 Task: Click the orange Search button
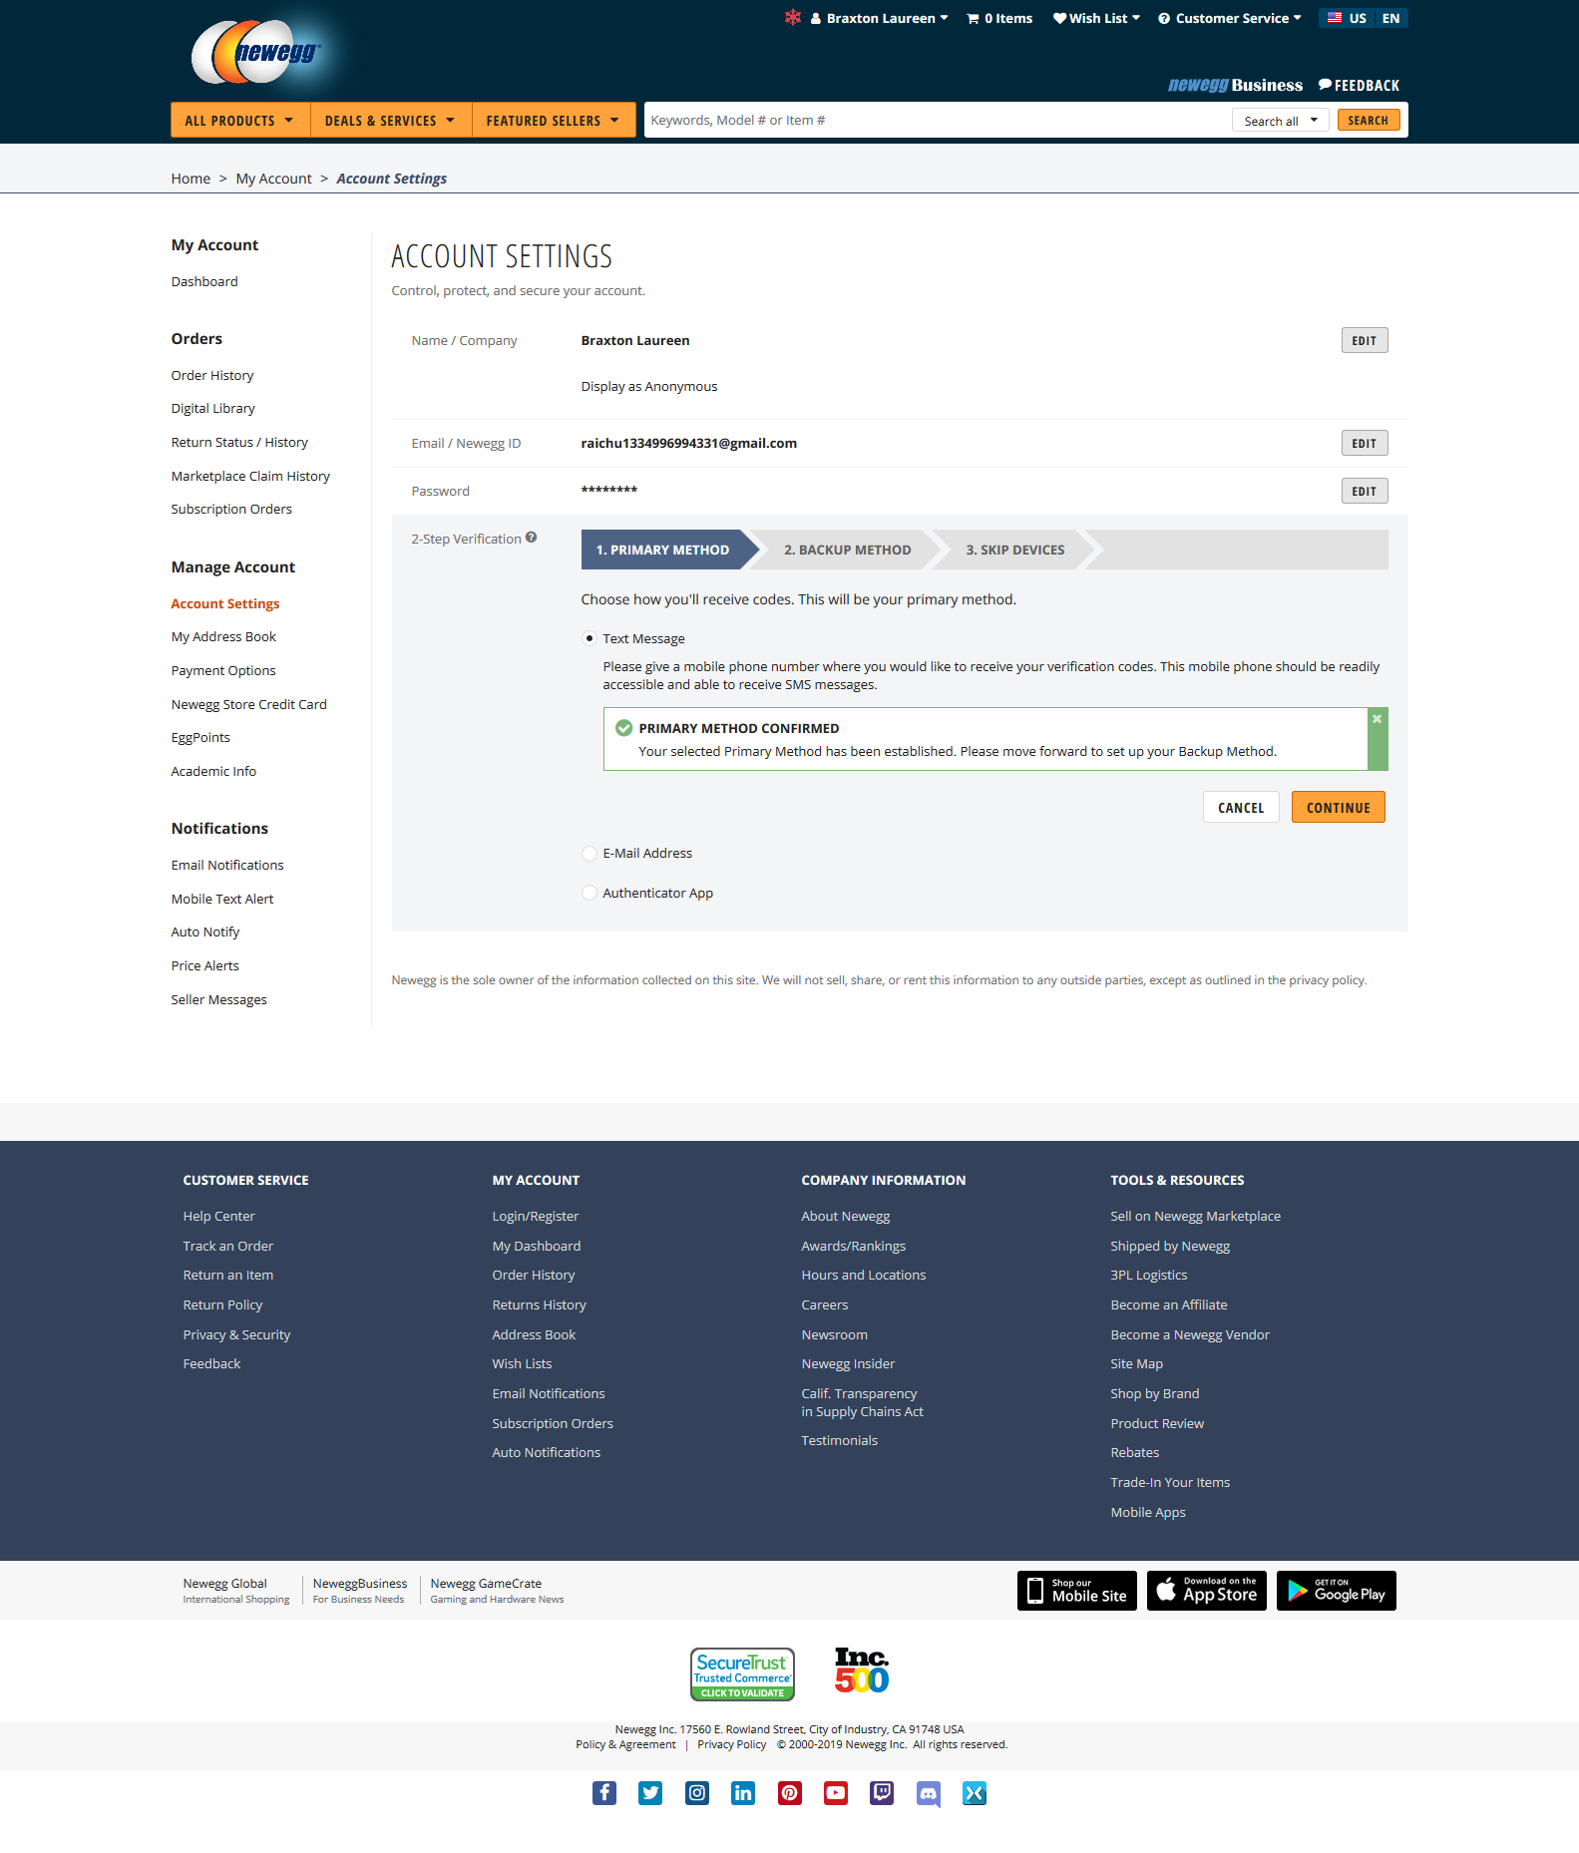1369,121
